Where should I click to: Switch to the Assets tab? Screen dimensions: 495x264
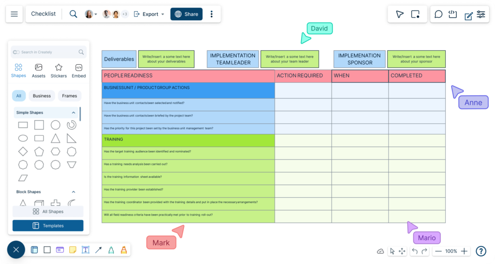pos(39,71)
